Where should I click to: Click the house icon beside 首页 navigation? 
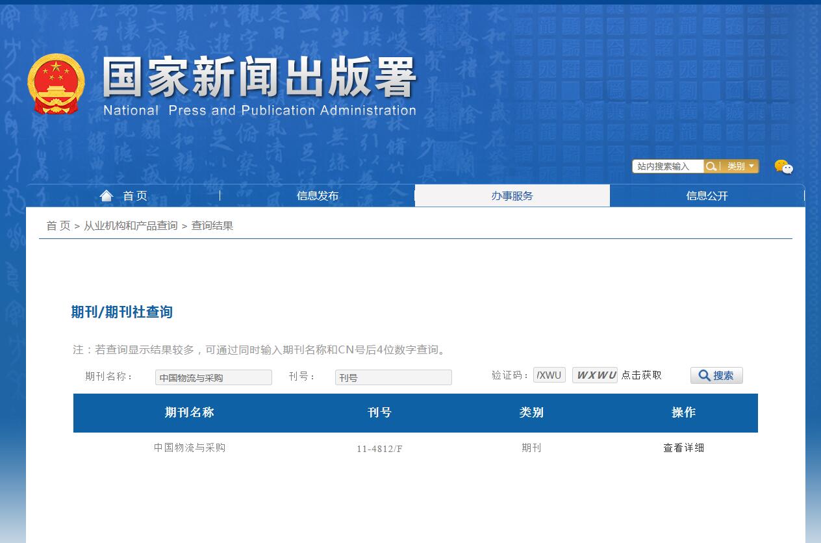[106, 195]
